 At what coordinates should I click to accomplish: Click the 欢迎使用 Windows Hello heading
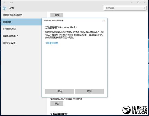click(x=61, y=27)
